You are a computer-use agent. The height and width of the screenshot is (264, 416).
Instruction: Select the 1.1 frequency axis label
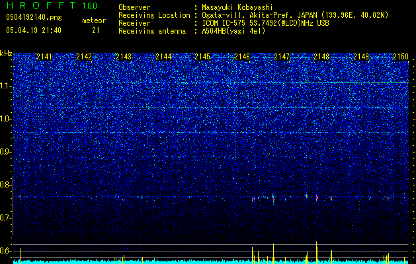[x=5, y=86]
